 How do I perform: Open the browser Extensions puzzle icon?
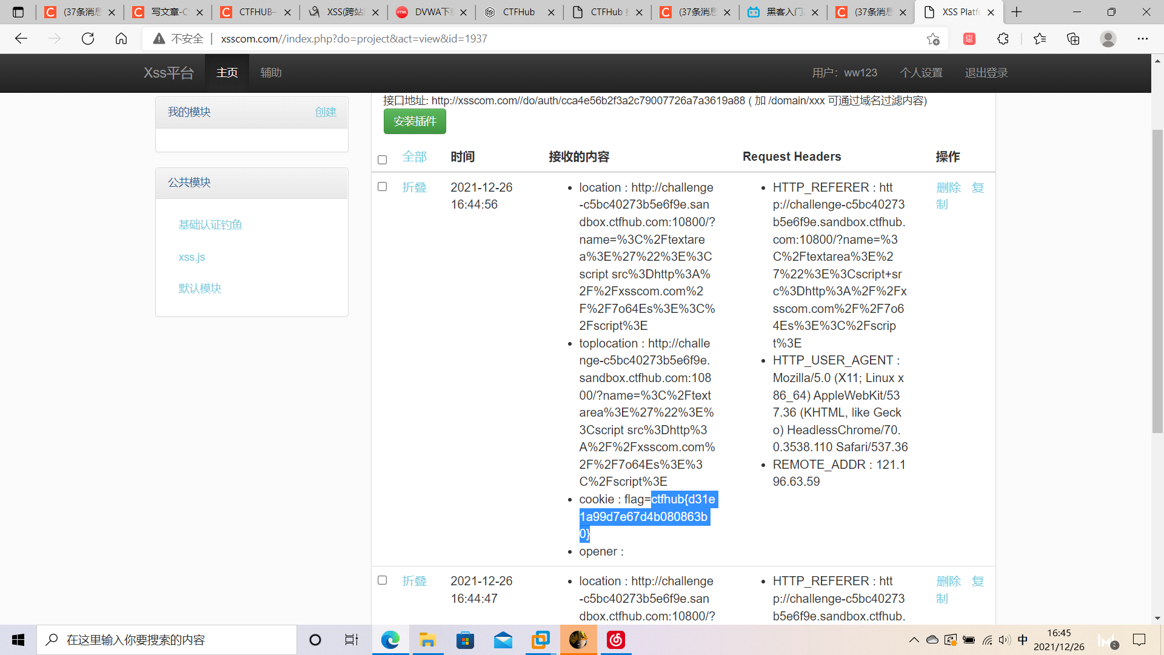coord(1003,38)
